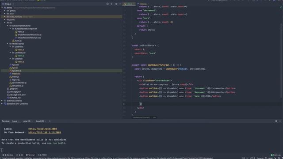Expand the .github folder
The image size is (283, 159).
5,11
